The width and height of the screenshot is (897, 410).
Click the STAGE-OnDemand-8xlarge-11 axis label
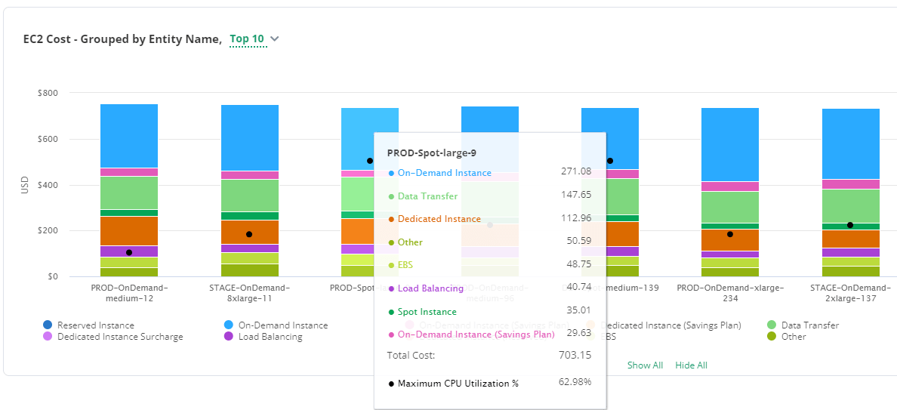[x=249, y=293]
